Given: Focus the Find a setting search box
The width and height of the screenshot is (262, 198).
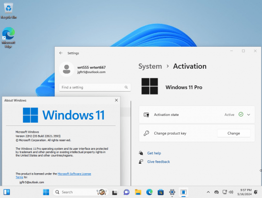Looking at the screenshot, I should pos(95,87).
